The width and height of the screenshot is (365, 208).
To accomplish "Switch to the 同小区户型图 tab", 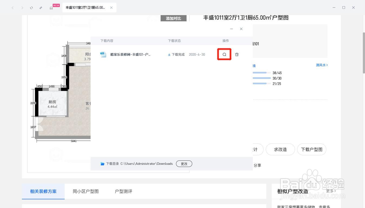I will point(86,191).
